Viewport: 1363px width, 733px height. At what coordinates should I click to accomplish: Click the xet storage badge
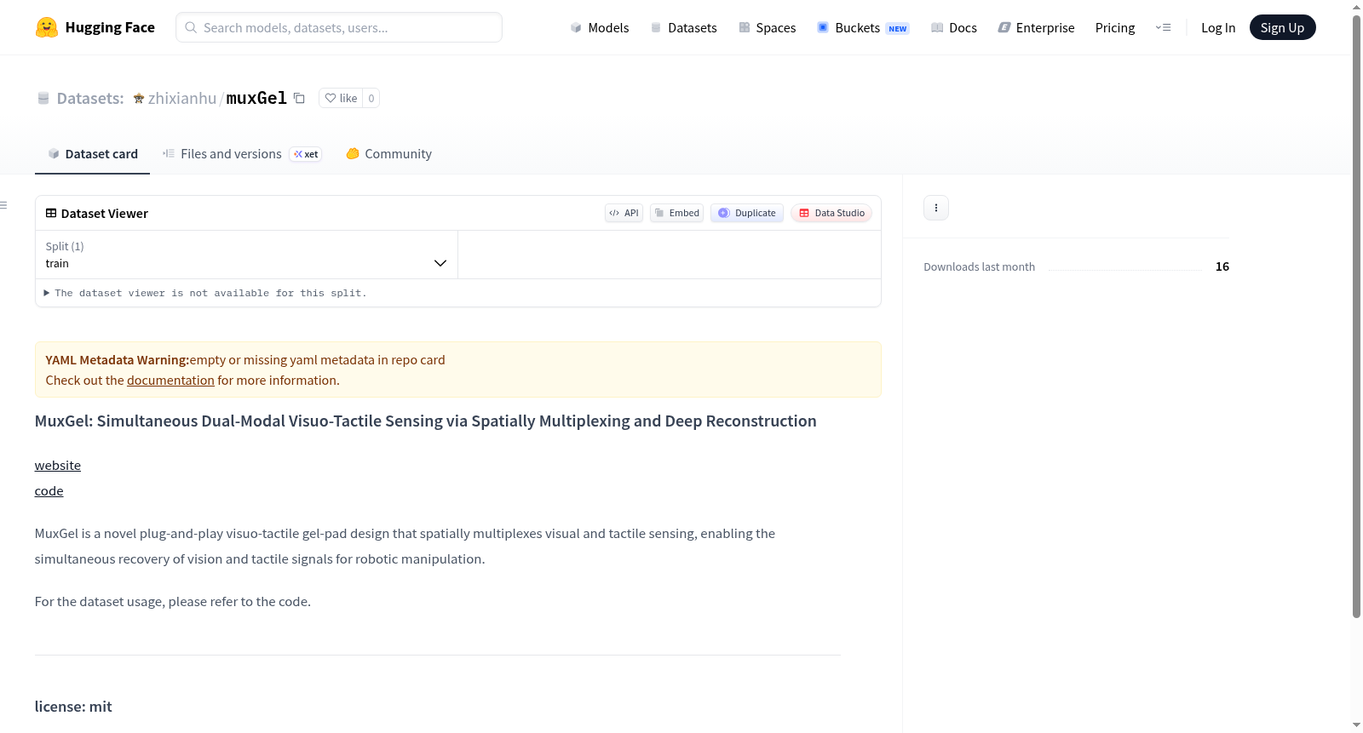pyautogui.click(x=306, y=154)
